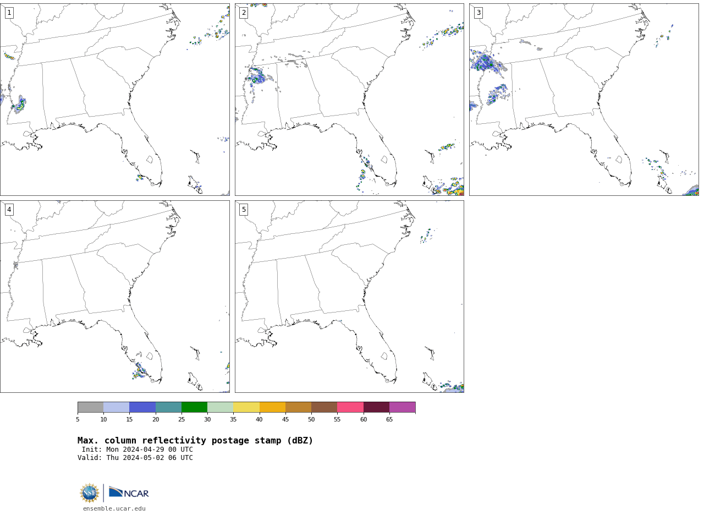704x515 pixels.
Task: Open ensemble member 2 map panel
Action: (x=349, y=100)
